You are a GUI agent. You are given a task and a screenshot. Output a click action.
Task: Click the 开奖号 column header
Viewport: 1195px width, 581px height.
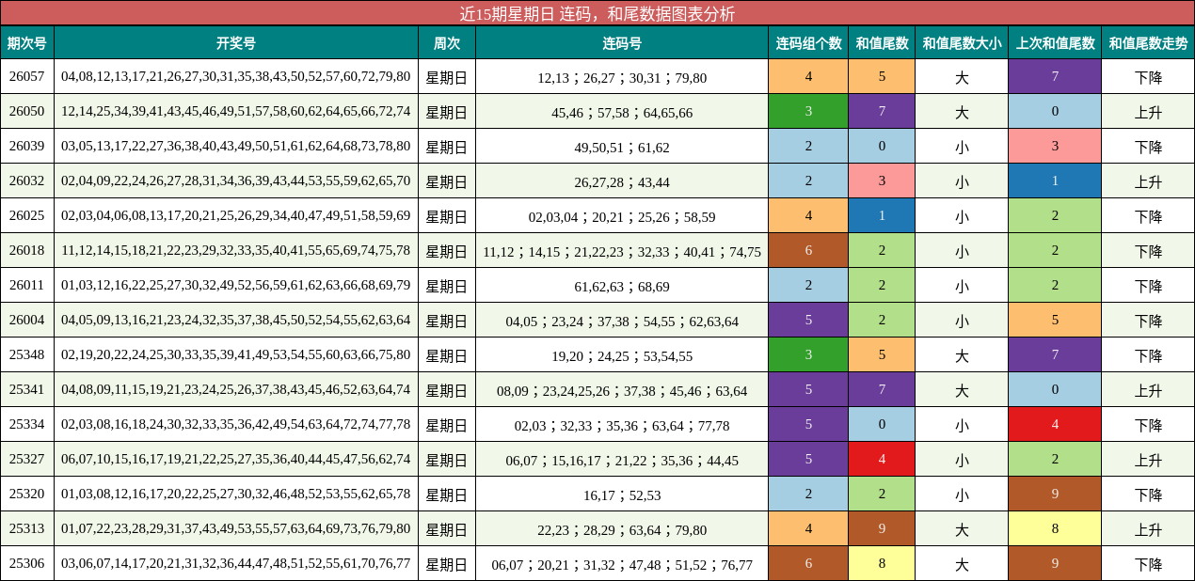237,42
